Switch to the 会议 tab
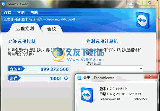Image resolution: width=160 pixels, height=111 pixels. point(51,29)
